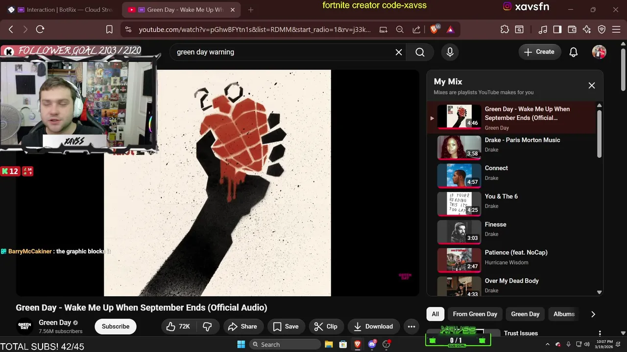Close the Green Day browser tab
This screenshot has height=352, width=627.
coord(233,10)
